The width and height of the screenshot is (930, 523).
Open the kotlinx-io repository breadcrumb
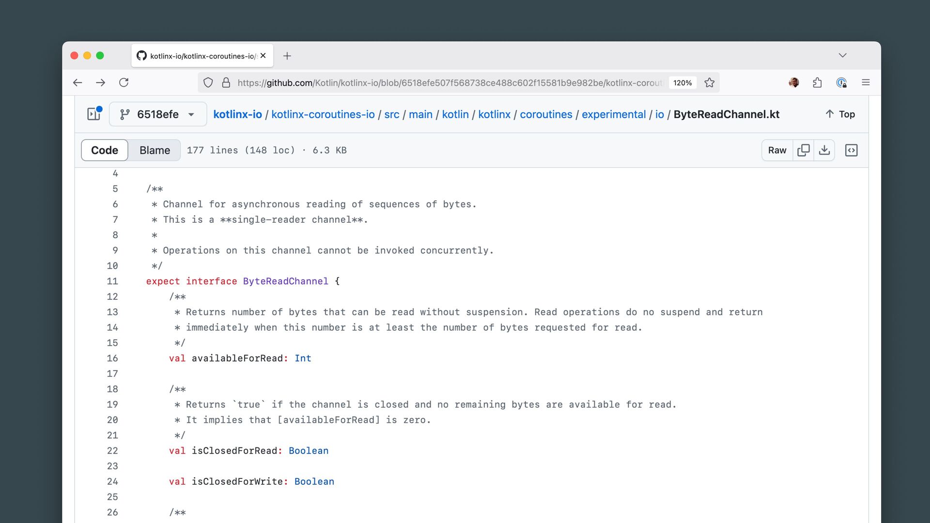[x=237, y=114]
